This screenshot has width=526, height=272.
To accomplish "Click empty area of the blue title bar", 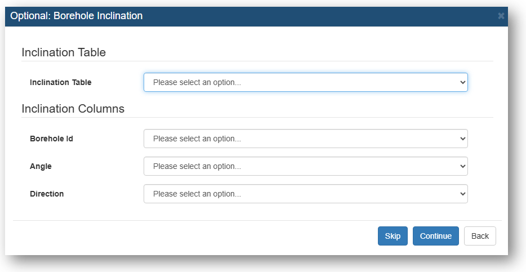I will pyautogui.click(x=319, y=16).
